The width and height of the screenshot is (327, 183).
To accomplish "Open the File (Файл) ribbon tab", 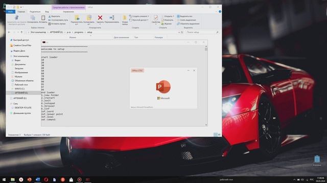I will (10, 12).
